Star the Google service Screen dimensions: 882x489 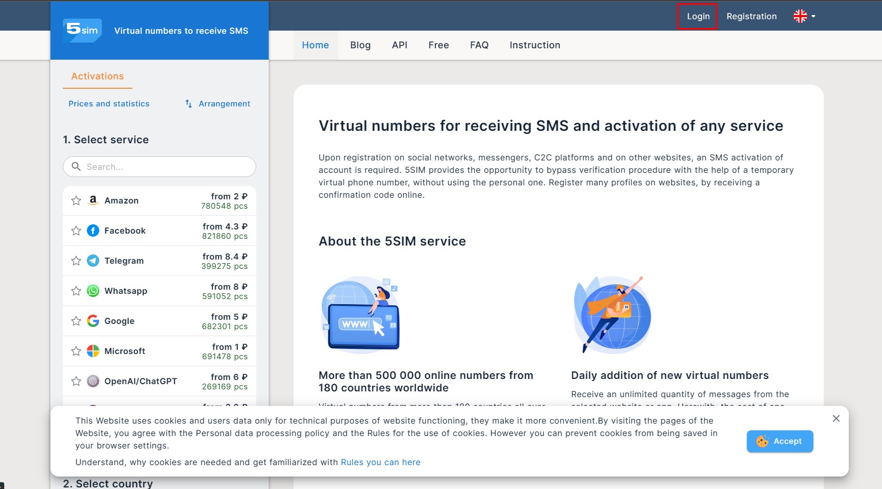(76, 321)
